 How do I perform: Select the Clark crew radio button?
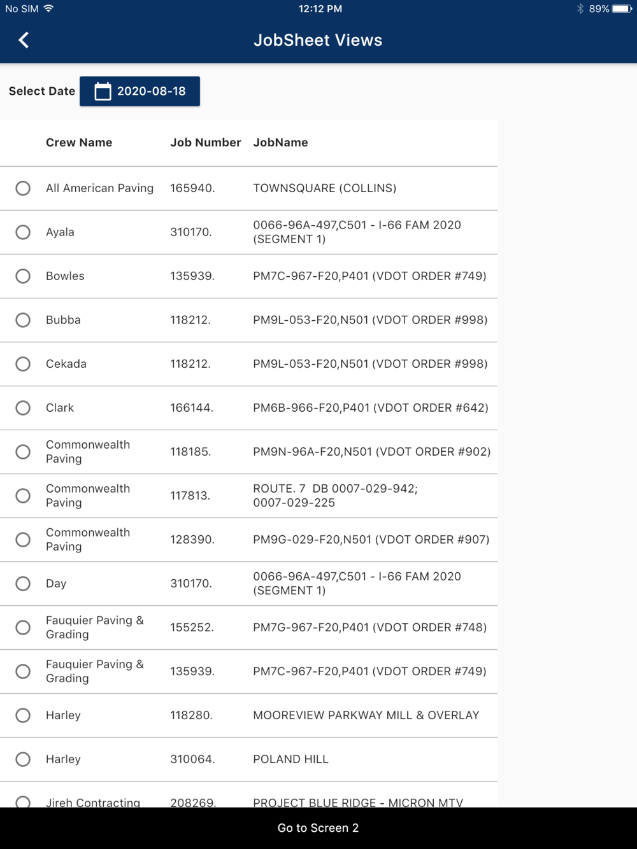tap(23, 408)
